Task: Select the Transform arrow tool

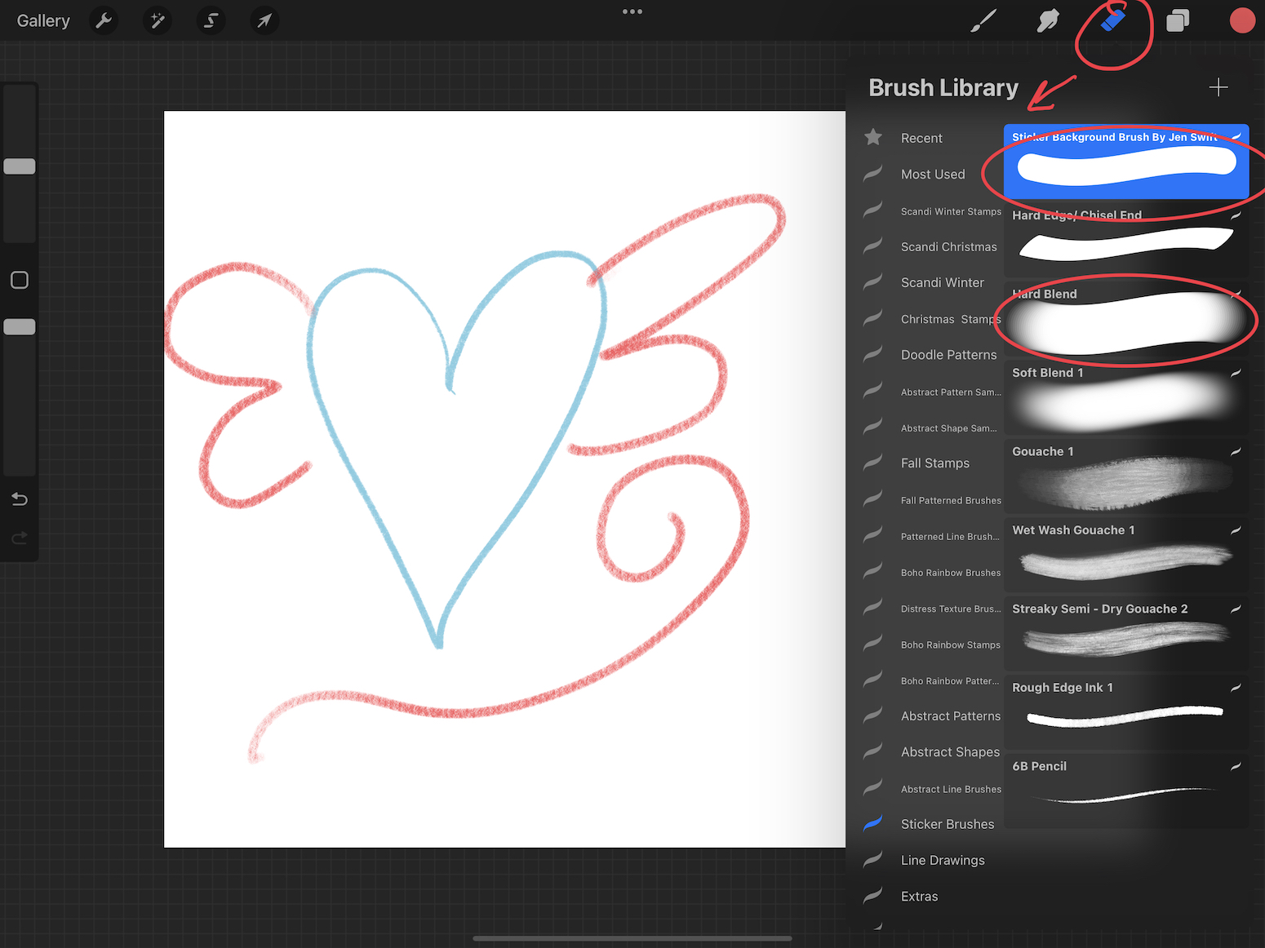Action: point(264,20)
